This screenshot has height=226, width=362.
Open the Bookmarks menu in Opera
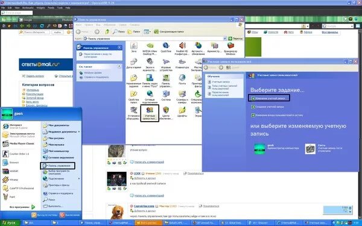(x=28, y=8)
